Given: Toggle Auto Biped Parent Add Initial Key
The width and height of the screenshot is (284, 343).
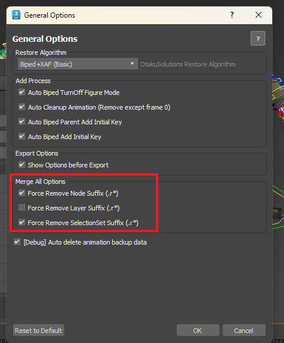Looking at the screenshot, I should pyautogui.click(x=22, y=121).
